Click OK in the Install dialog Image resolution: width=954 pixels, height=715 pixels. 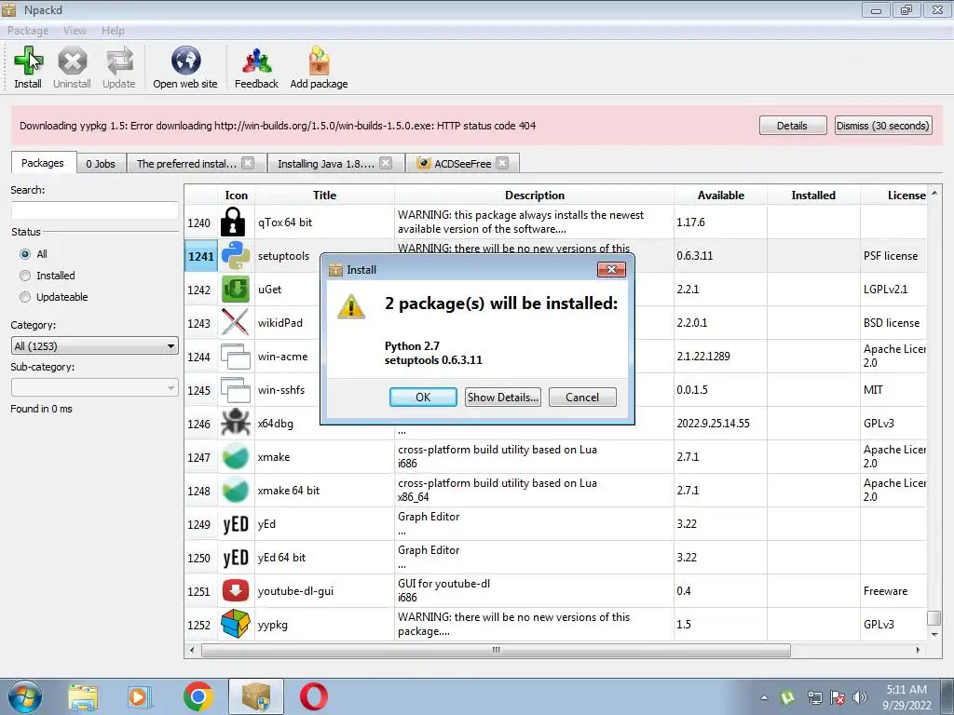(x=423, y=397)
